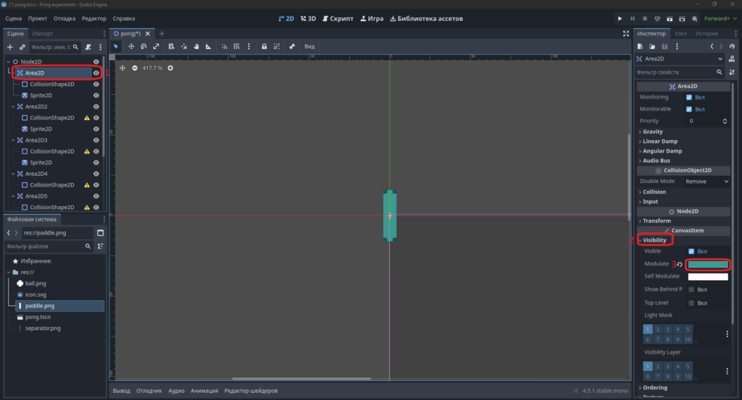Toggle grid snapping in viewport toolbar
The image size is (742, 400).
(x=236, y=46)
